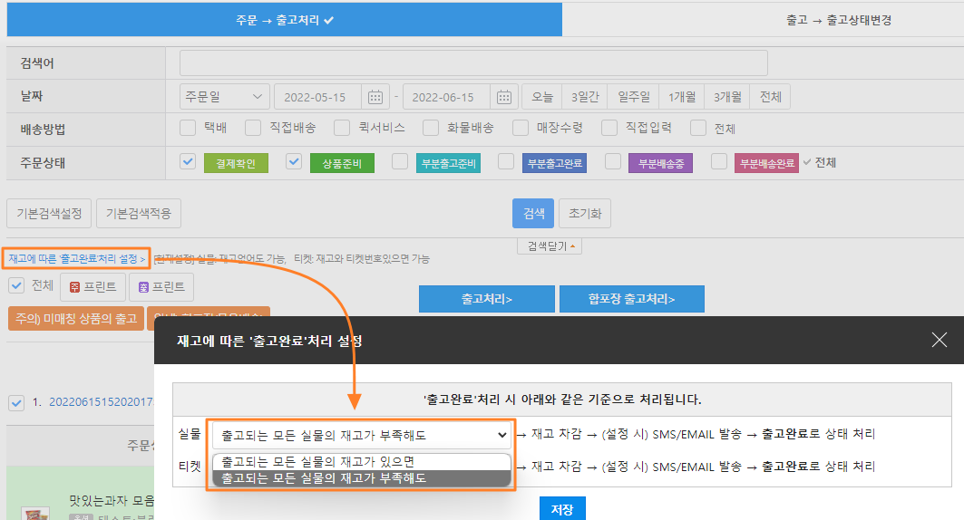Switch to 주문 → 출고처리 tab
The image size is (964, 520).
coord(284,20)
